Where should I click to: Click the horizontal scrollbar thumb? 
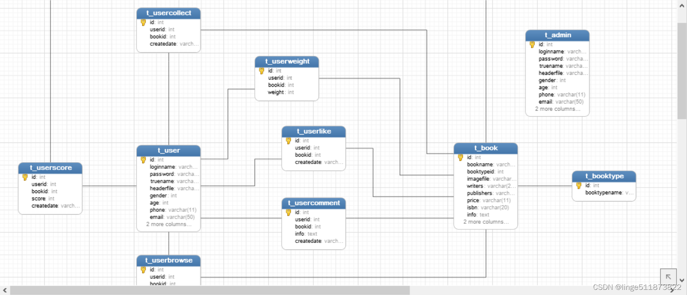[x=210, y=290]
